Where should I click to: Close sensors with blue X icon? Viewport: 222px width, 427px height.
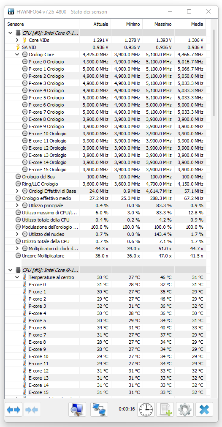point(204,409)
